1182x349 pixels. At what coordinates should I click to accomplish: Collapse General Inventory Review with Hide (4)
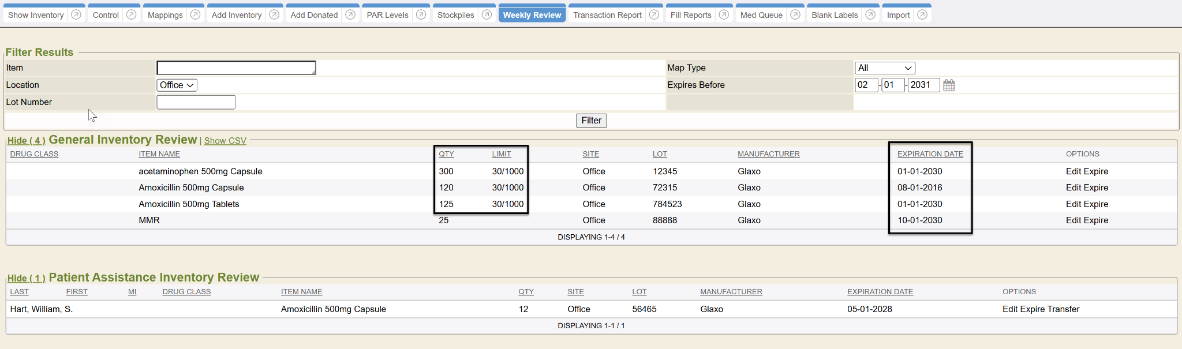click(x=26, y=141)
